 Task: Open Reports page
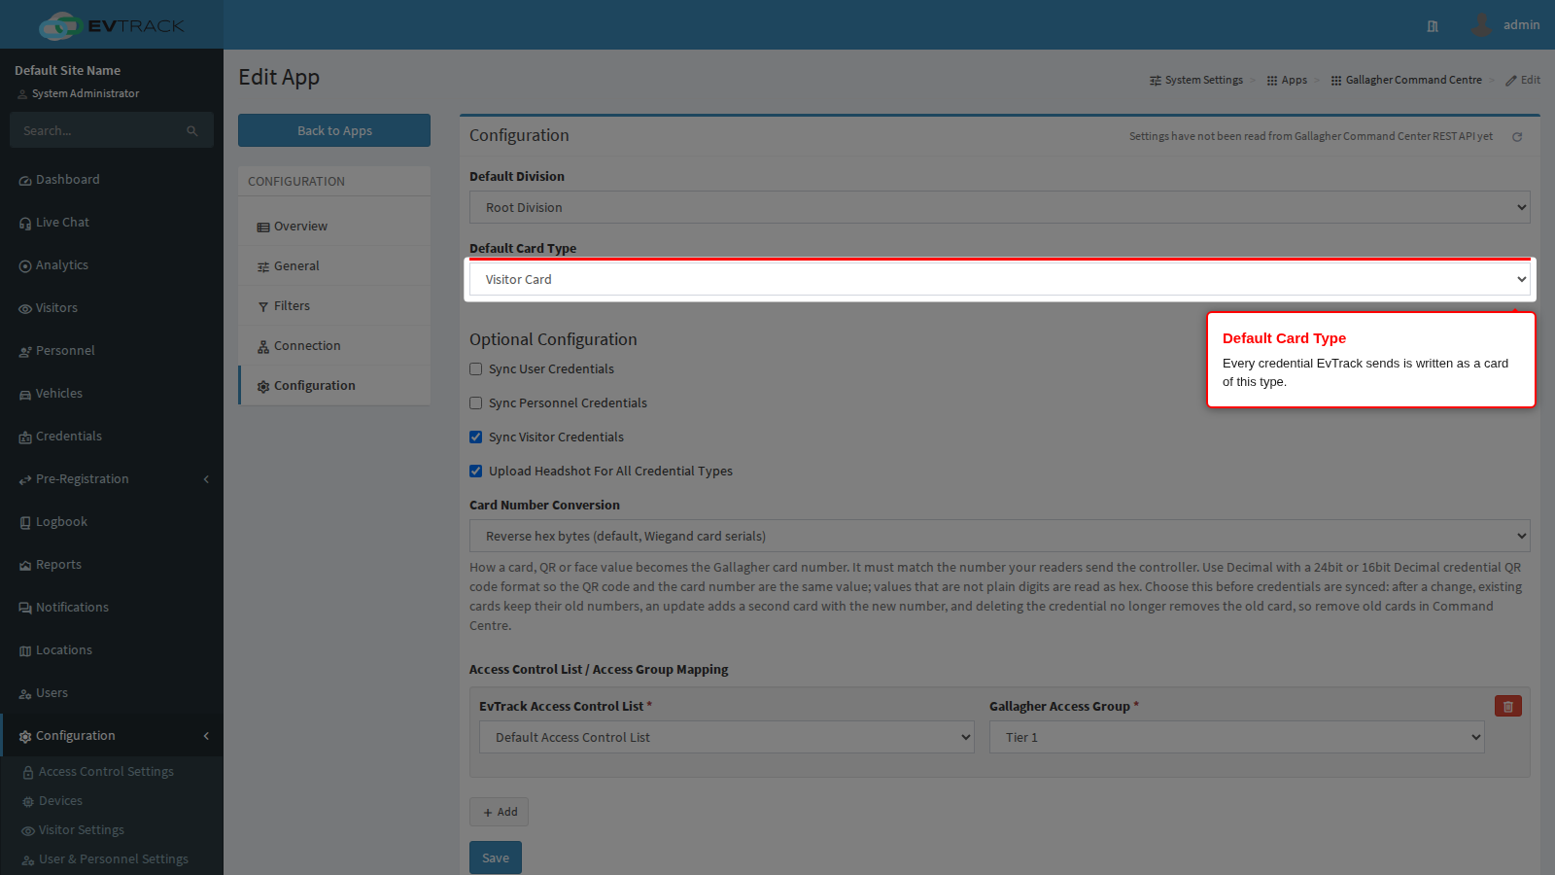click(x=112, y=565)
